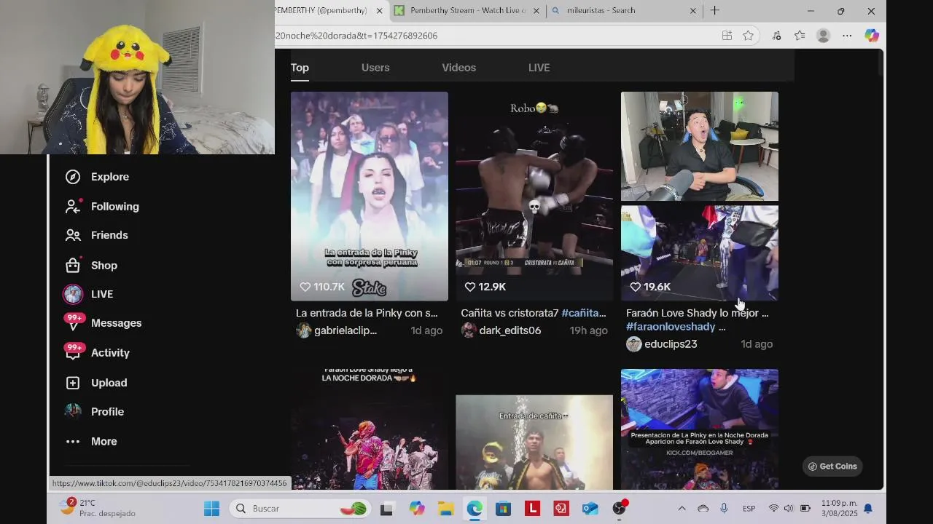Open Messages icon with 99+ badge

(73, 323)
